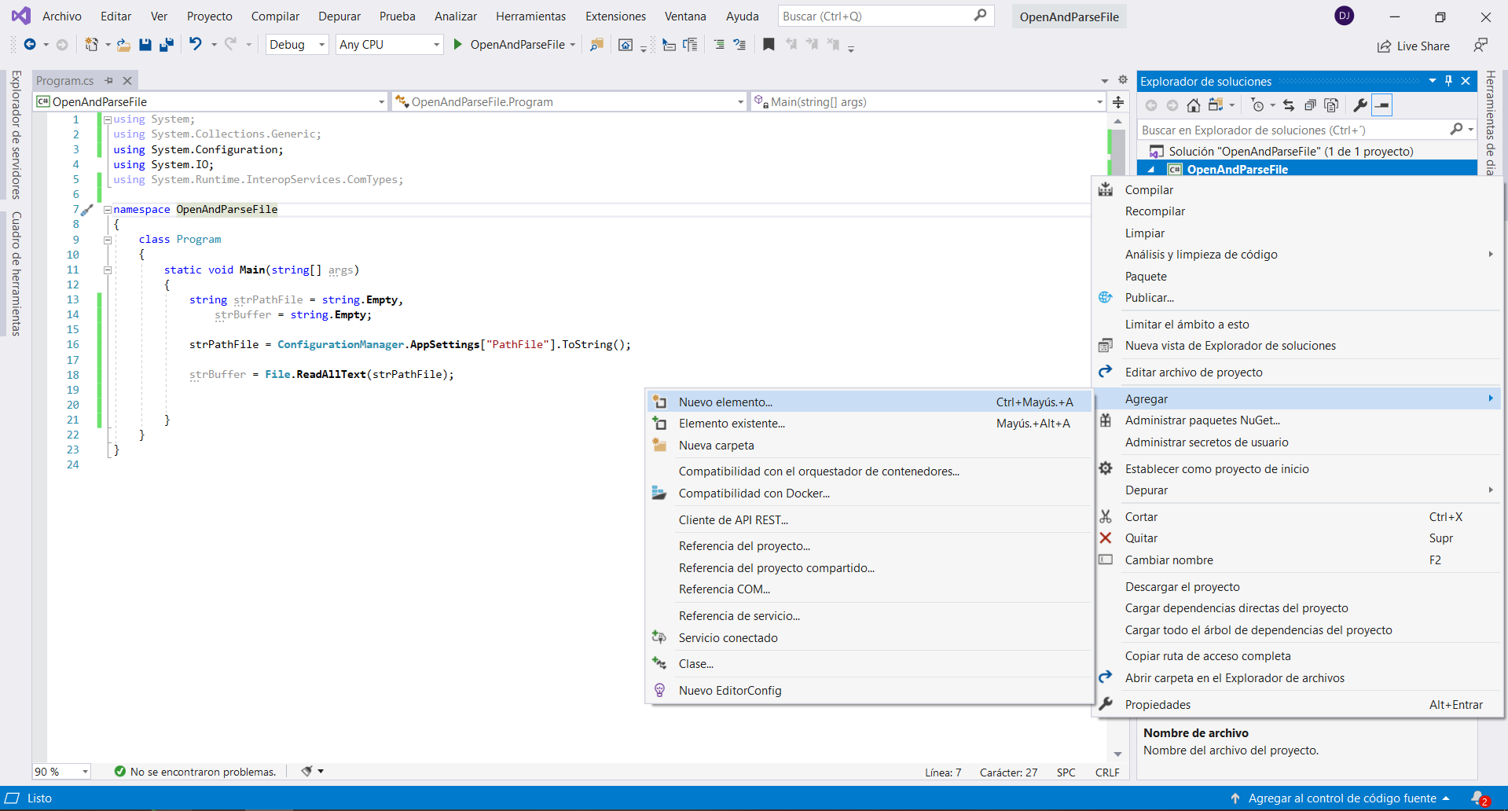Click the Save All toolbar icon
The width and height of the screenshot is (1508, 811).
(167, 45)
